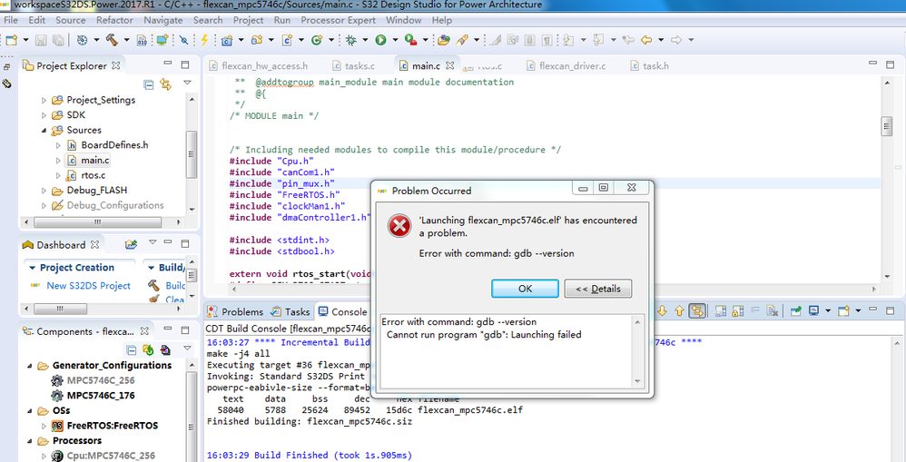
Task: Click the Forward navigation arrow icon
Action: [676, 40]
